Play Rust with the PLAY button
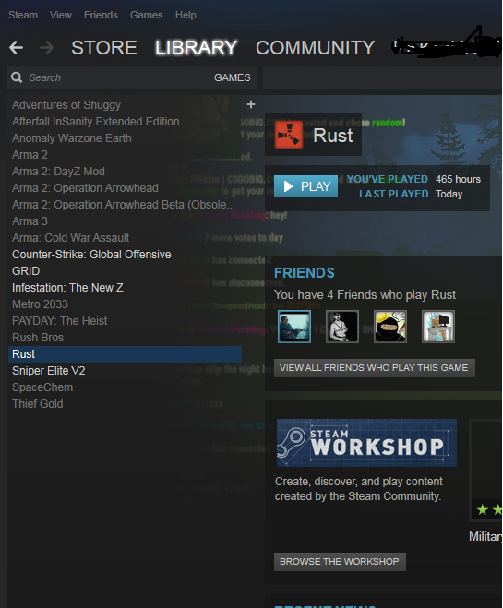503x608 pixels. 305,186
